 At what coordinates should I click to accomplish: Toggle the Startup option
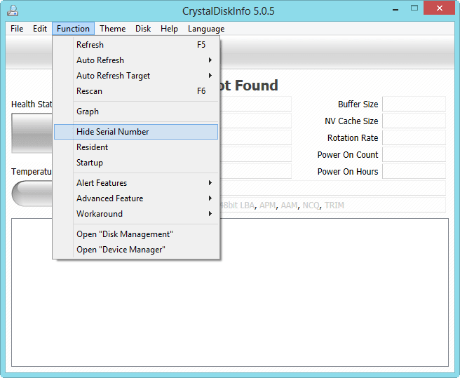click(136, 163)
